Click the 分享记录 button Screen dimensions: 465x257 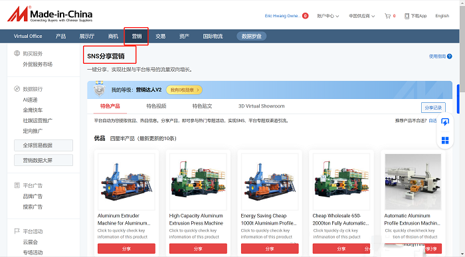[x=433, y=108]
